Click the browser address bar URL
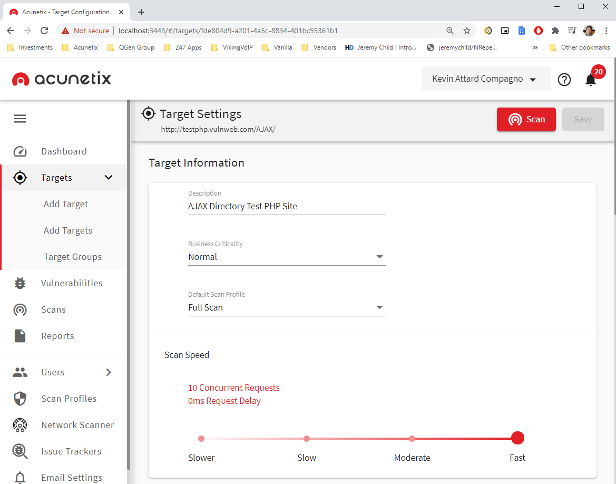616x484 pixels. tap(228, 31)
